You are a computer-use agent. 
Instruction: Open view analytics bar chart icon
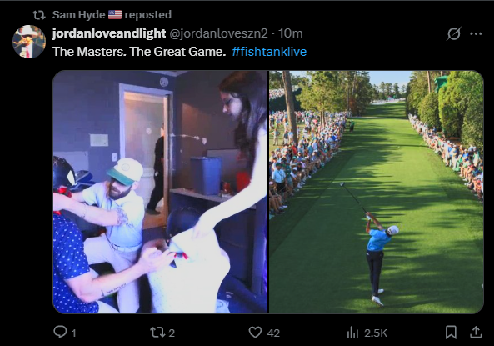[x=352, y=333]
